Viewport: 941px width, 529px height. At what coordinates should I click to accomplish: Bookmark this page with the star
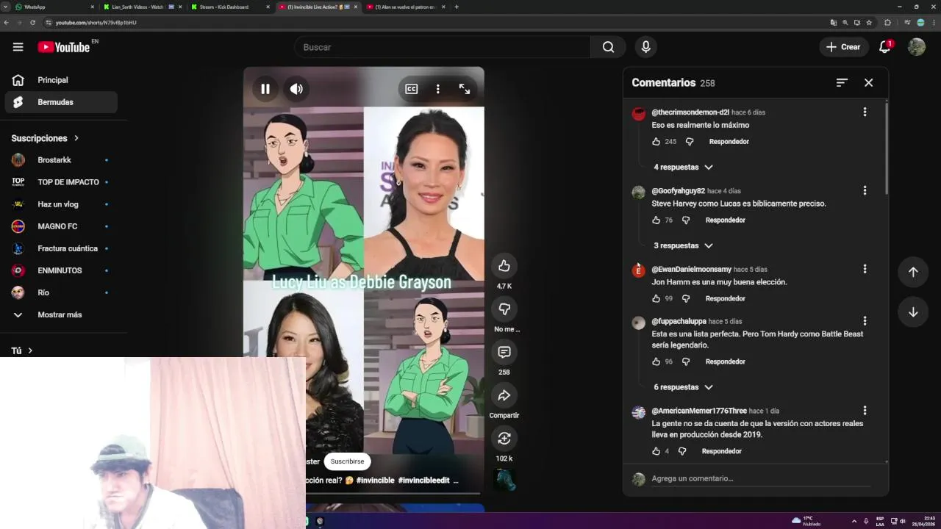(870, 23)
